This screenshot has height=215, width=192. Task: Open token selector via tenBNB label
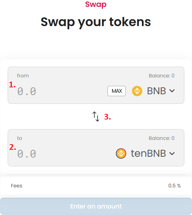[148, 153]
